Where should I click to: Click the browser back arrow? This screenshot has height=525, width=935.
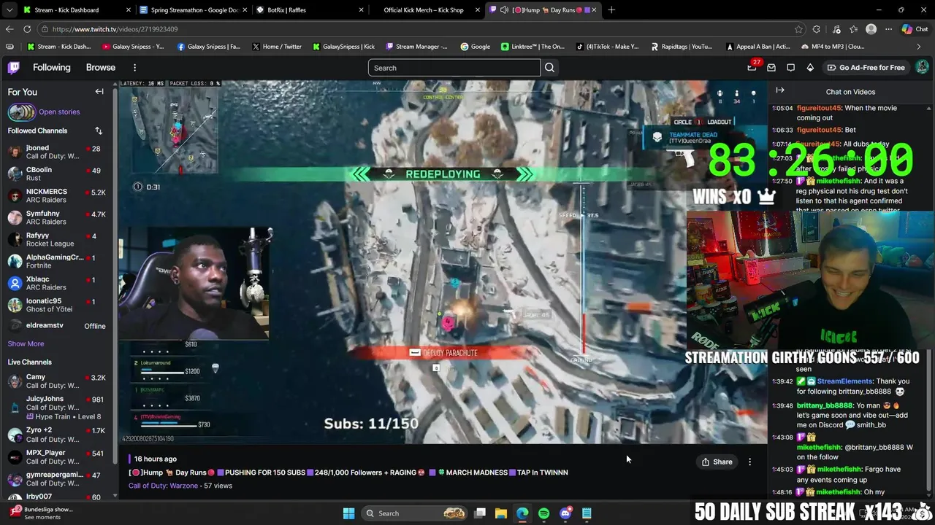[x=9, y=29]
